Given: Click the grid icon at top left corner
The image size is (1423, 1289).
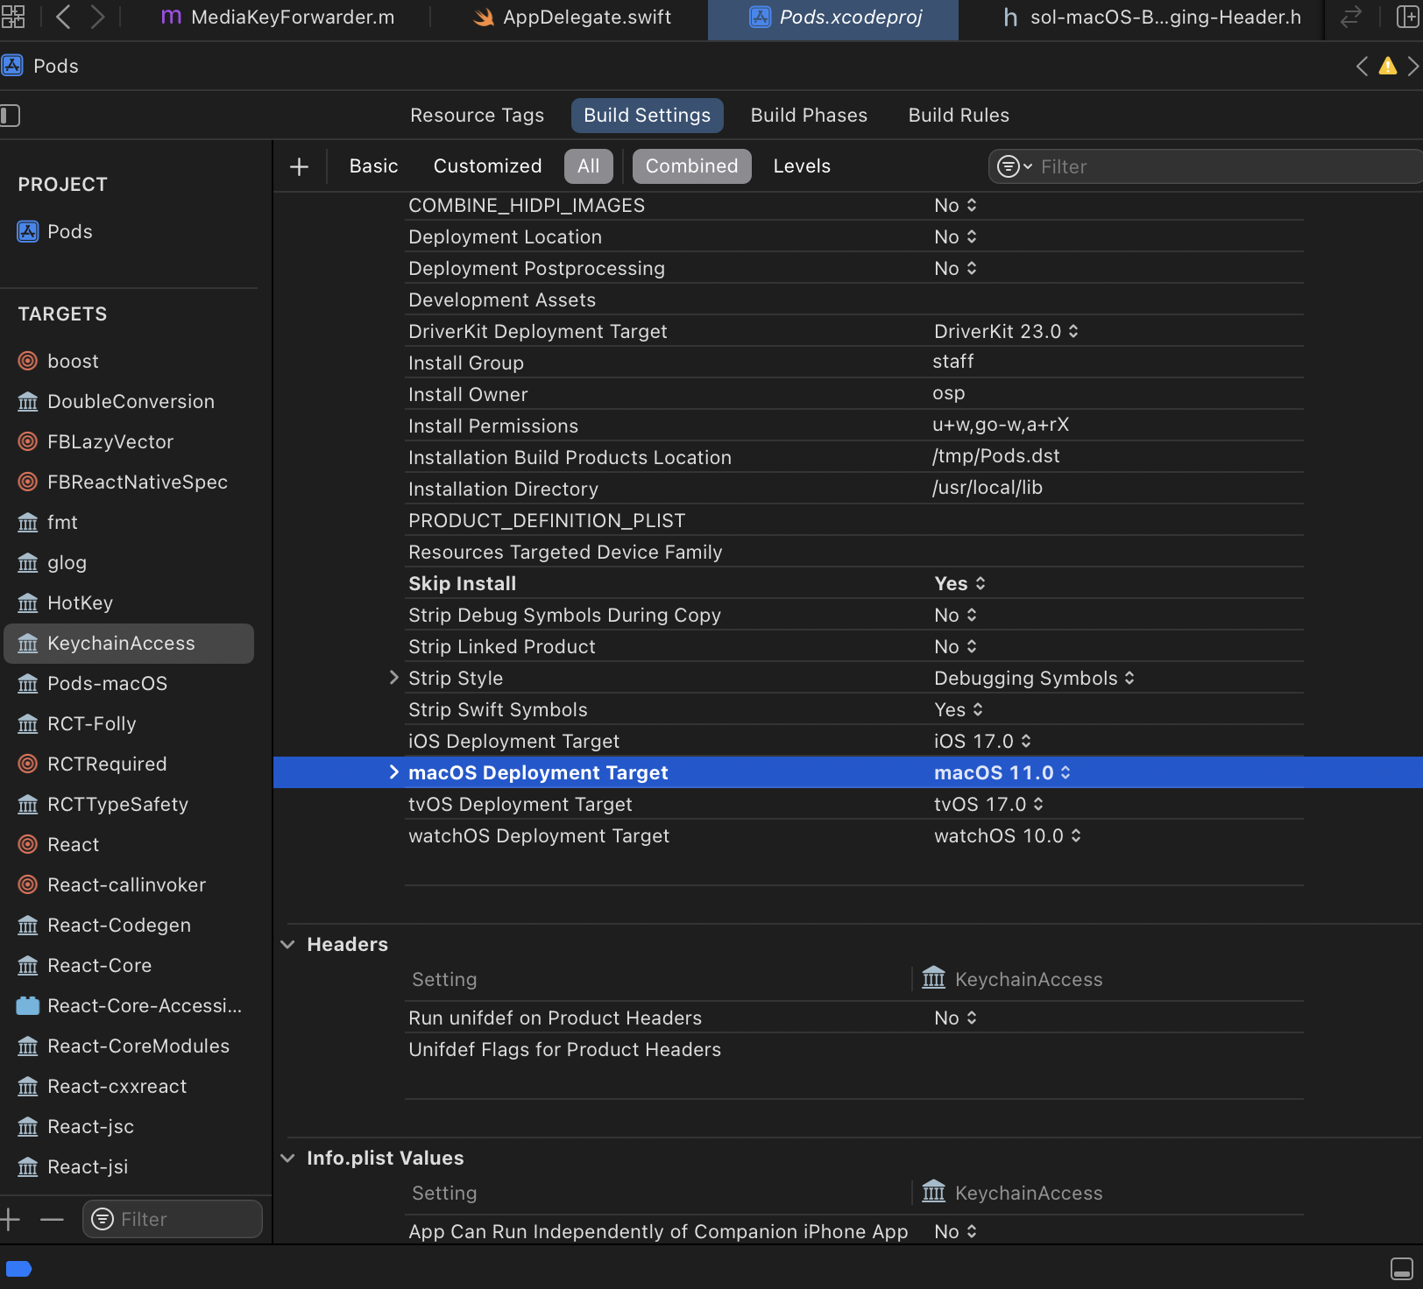Looking at the screenshot, I should pyautogui.click(x=13, y=17).
